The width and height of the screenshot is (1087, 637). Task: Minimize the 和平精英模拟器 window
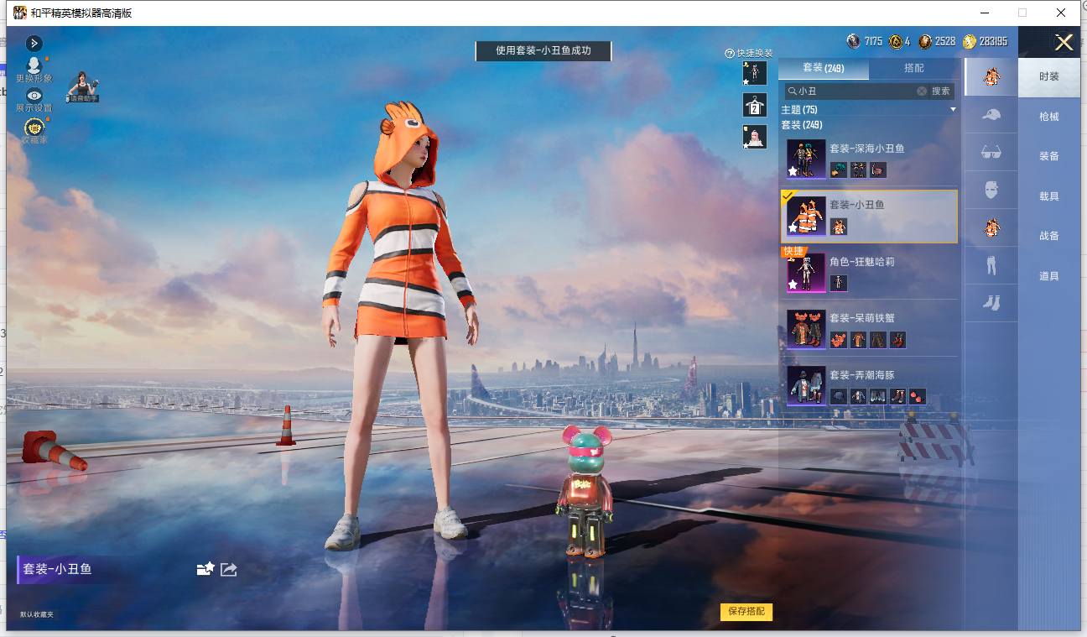(x=984, y=13)
